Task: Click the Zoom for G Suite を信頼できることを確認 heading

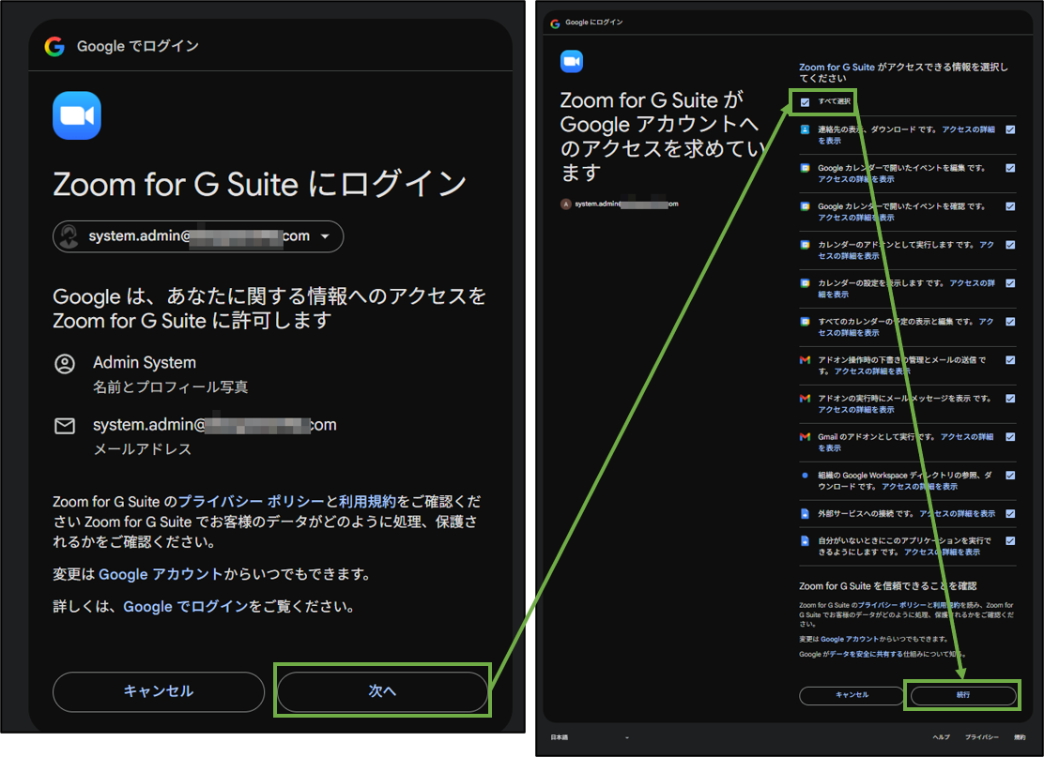Action: coord(887,586)
